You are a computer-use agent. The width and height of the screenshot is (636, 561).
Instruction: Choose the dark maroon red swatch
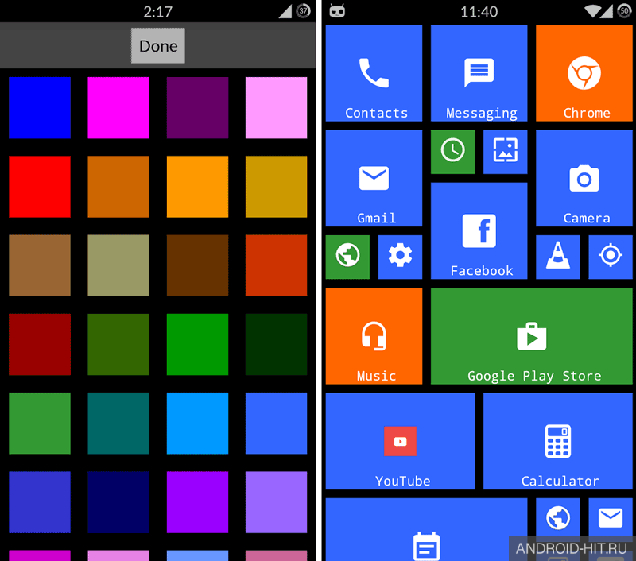[x=40, y=344]
